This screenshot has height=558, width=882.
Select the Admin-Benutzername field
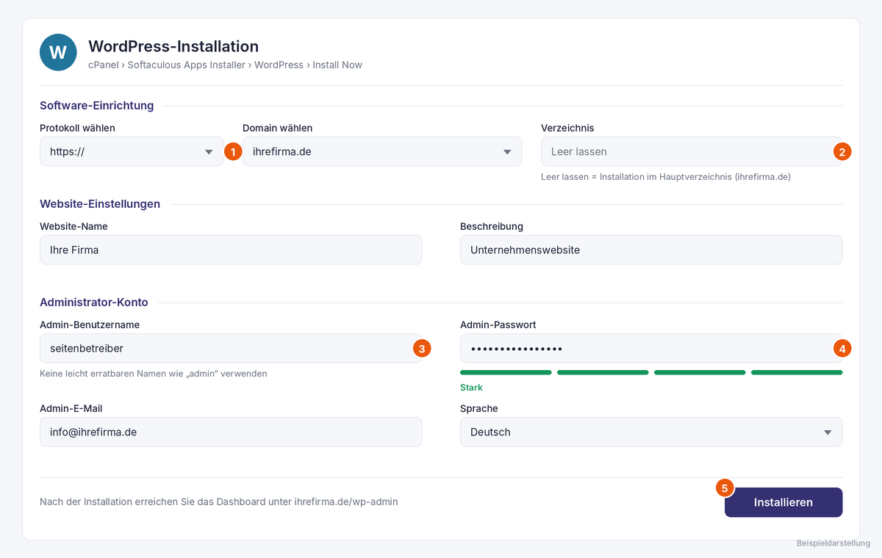tap(231, 348)
